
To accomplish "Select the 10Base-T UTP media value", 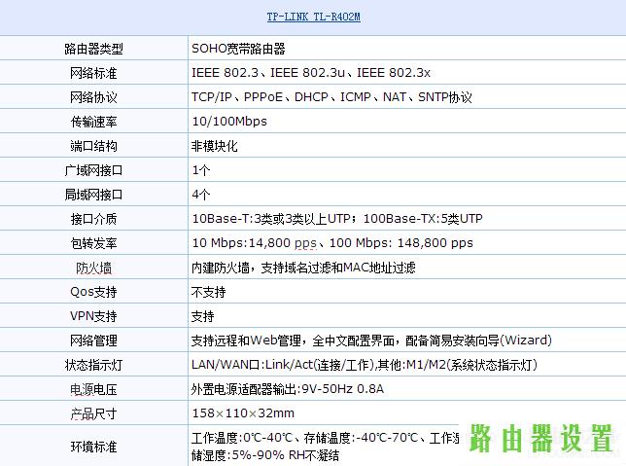I will (337, 219).
